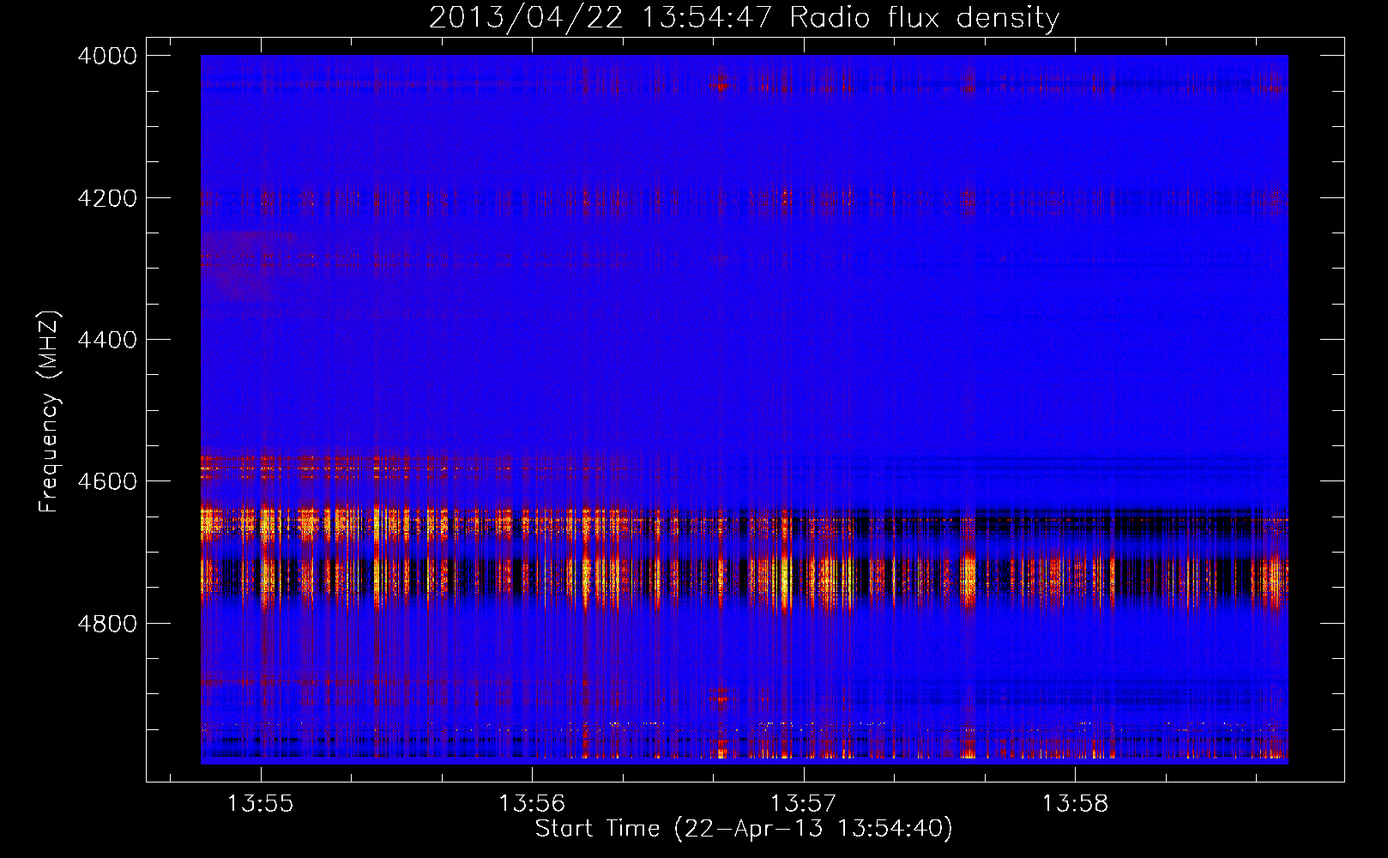Viewport: 1388px width, 858px height.
Task: Click the 4000 frequency tick label
Action: pos(107,56)
